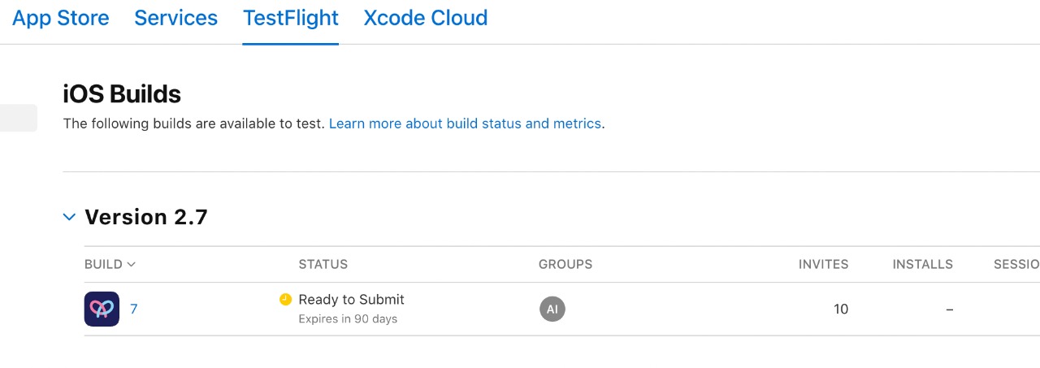Click the invites count of 10
Image resolution: width=1040 pixels, height=368 pixels.
click(x=841, y=309)
